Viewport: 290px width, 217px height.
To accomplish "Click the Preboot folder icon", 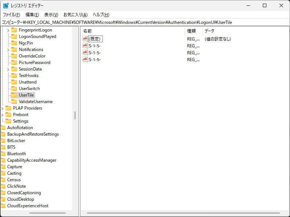I will click(8, 115).
